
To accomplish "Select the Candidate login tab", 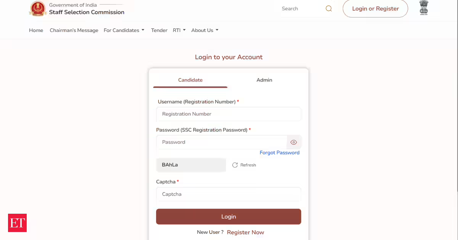I will [x=190, y=80].
